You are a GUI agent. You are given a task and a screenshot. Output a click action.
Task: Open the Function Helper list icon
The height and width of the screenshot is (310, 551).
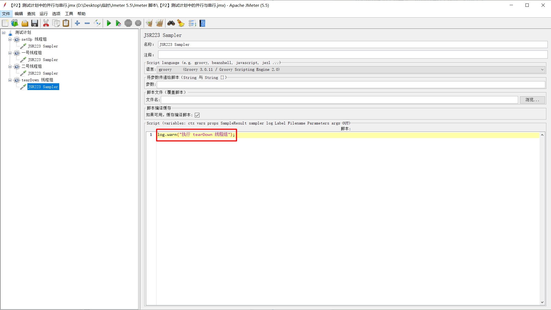pyautogui.click(x=192, y=23)
